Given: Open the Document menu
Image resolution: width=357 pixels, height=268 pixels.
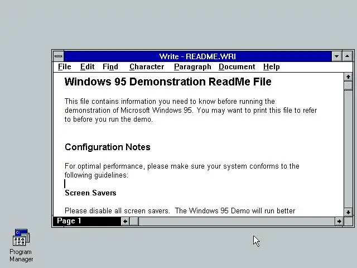Looking at the screenshot, I should (237, 67).
